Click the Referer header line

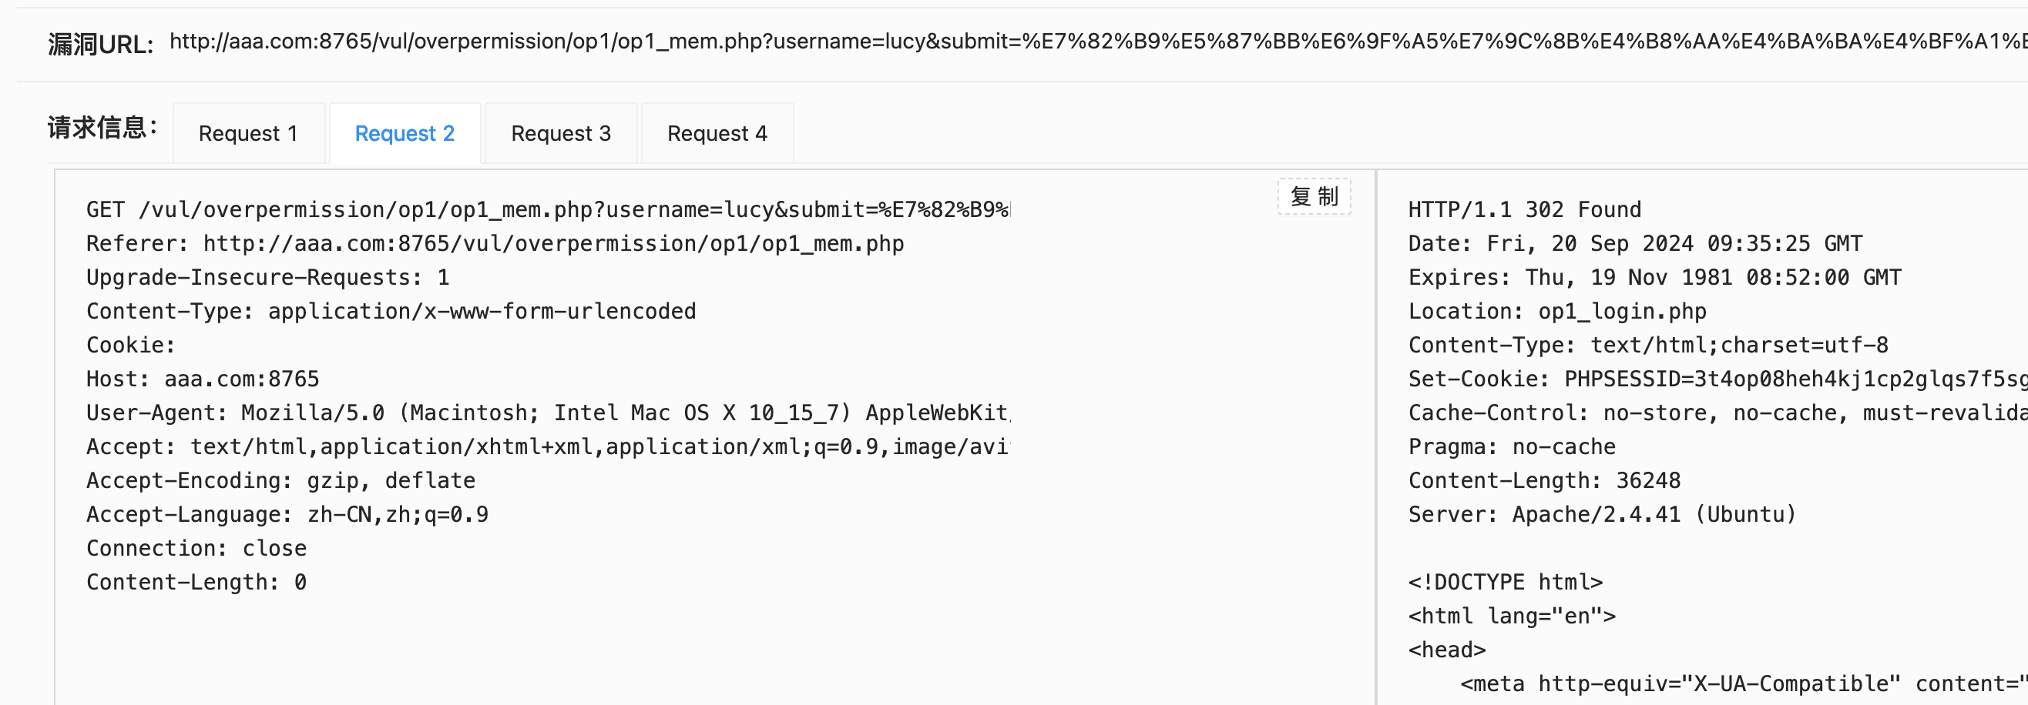coord(495,244)
